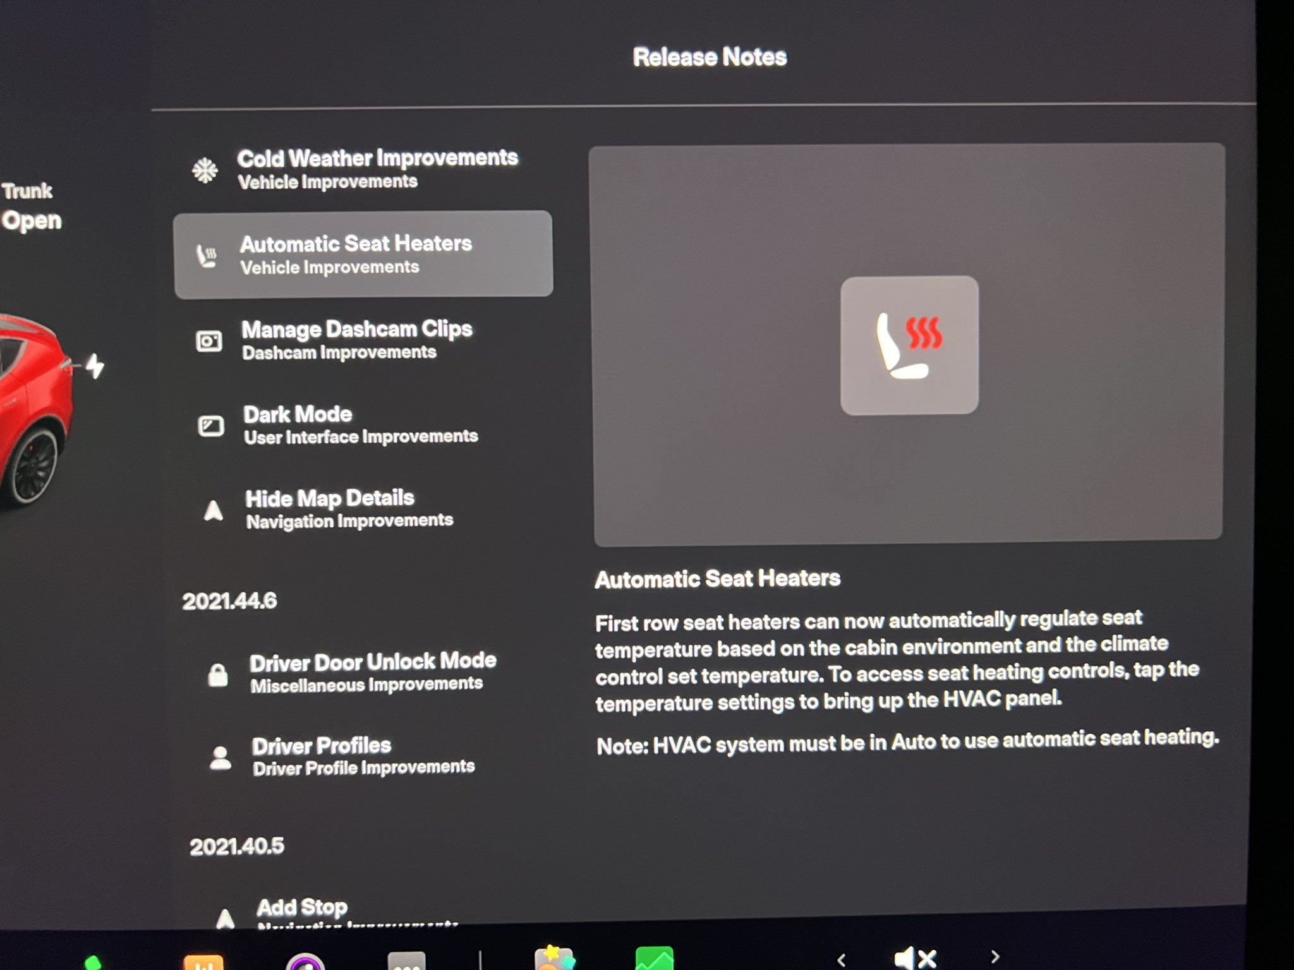
Task: Click the padlock icon for Door Unlock Mode
Action: (x=218, y=675)
